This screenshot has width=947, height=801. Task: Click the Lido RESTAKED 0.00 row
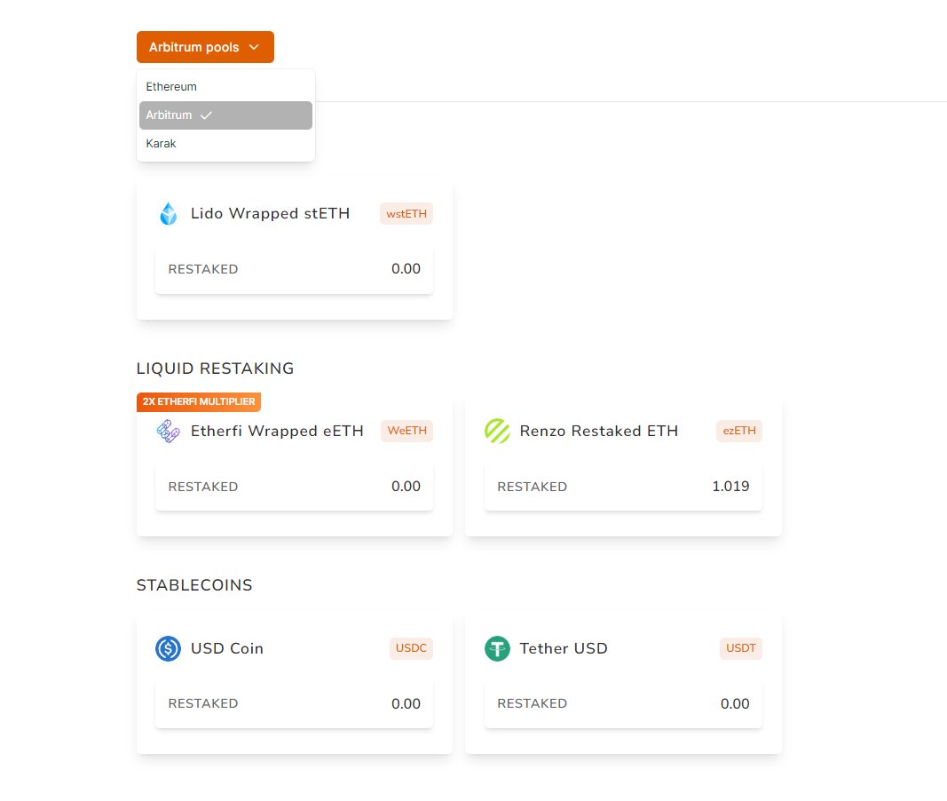(294, 269)
